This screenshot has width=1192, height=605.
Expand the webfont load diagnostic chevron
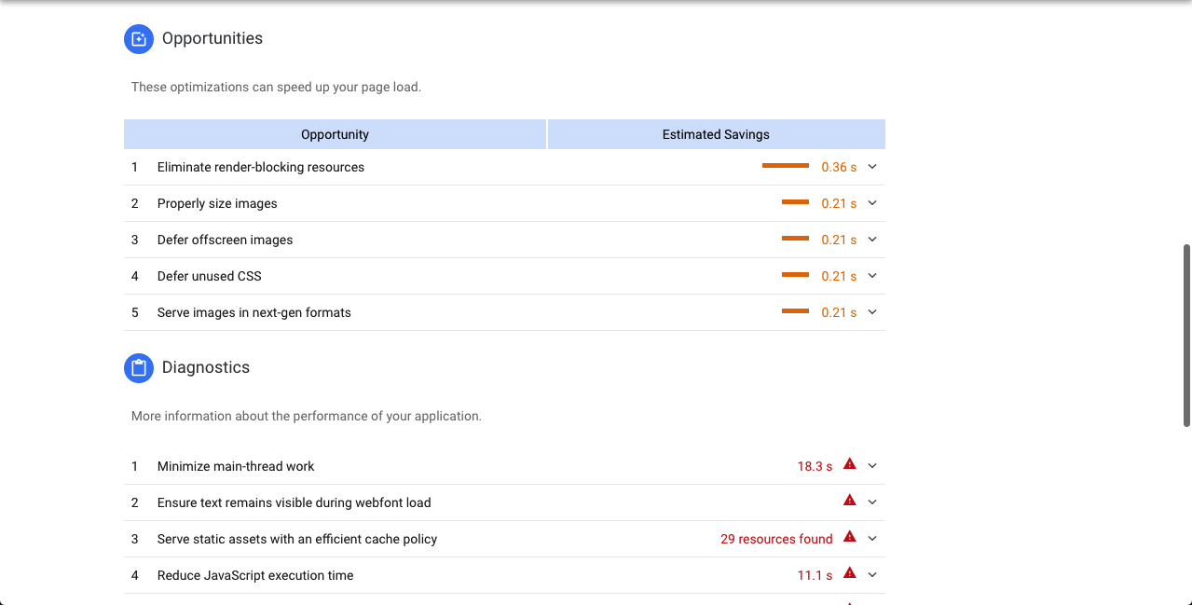click(872, 502)
